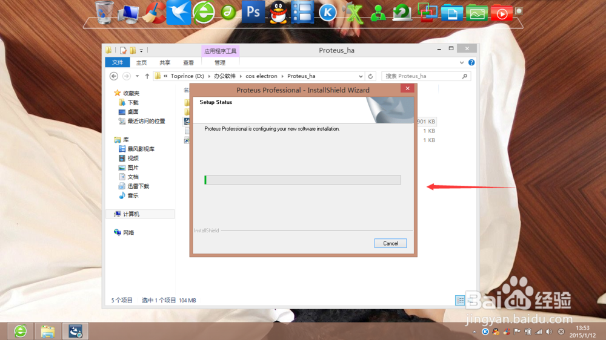This screenshot has height=340, width=606.
Task: Open volume control in system tray
Action: 549,332
